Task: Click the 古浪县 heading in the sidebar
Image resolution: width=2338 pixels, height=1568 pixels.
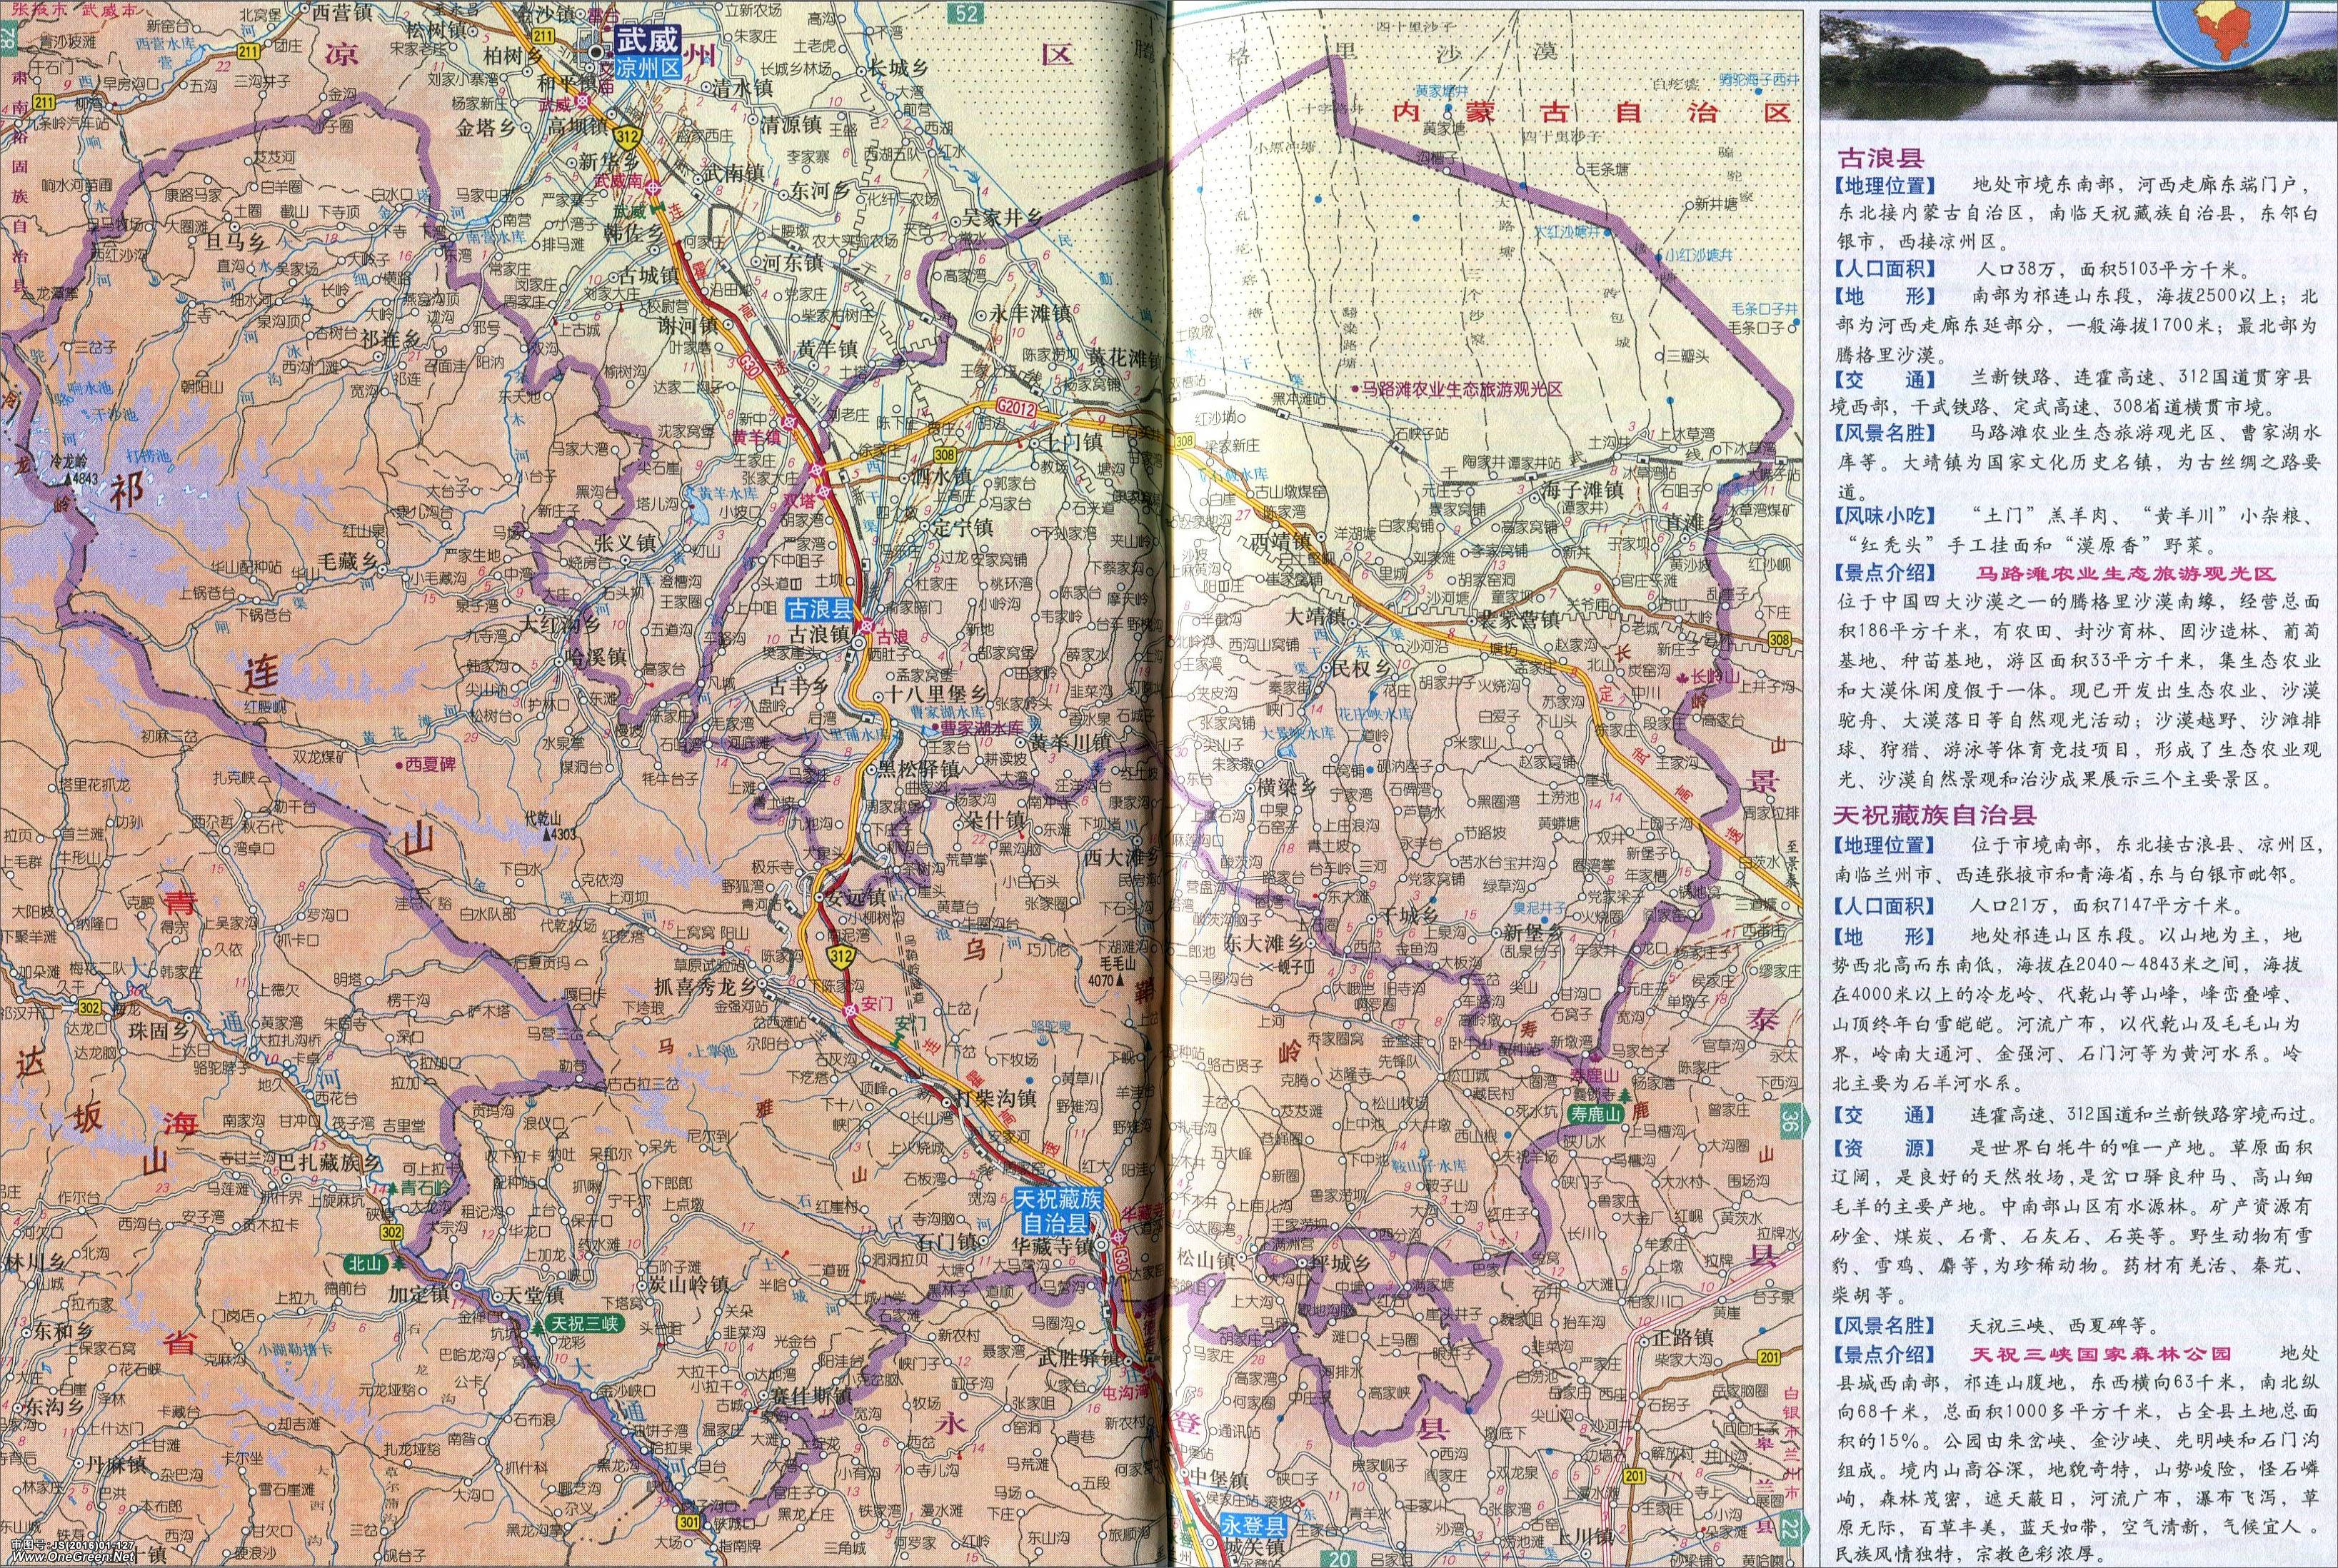Action: 1883,158
